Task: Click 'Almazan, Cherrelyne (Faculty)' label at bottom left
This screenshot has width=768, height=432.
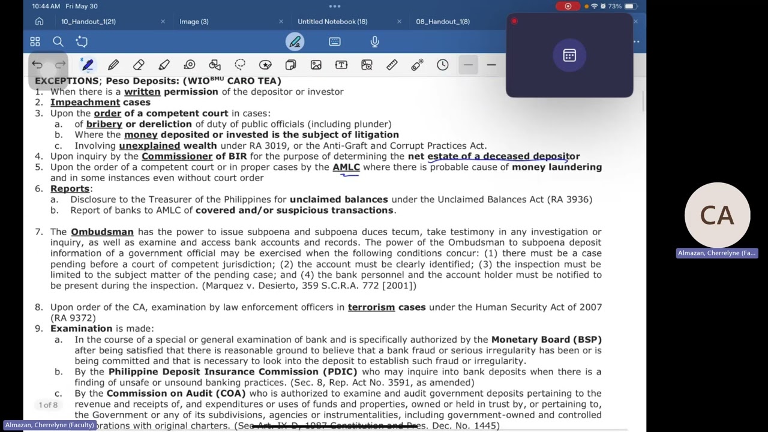Action: point(50,425)
